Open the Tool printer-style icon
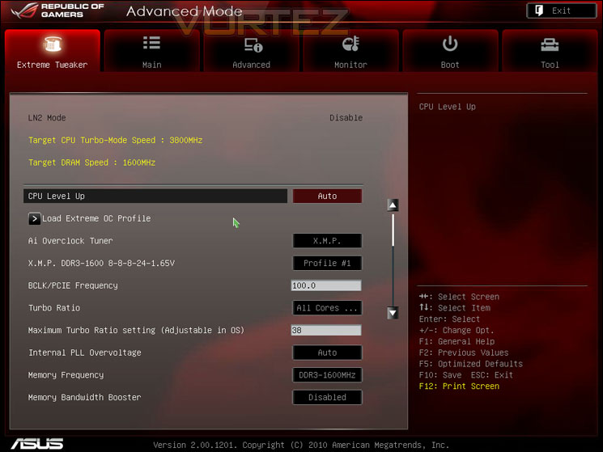603x452 pixels. tap(550, 44)
